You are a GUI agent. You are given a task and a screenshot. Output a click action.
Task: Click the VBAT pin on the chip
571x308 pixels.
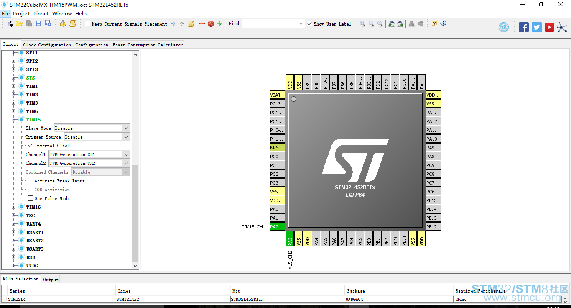coord(277,95)
